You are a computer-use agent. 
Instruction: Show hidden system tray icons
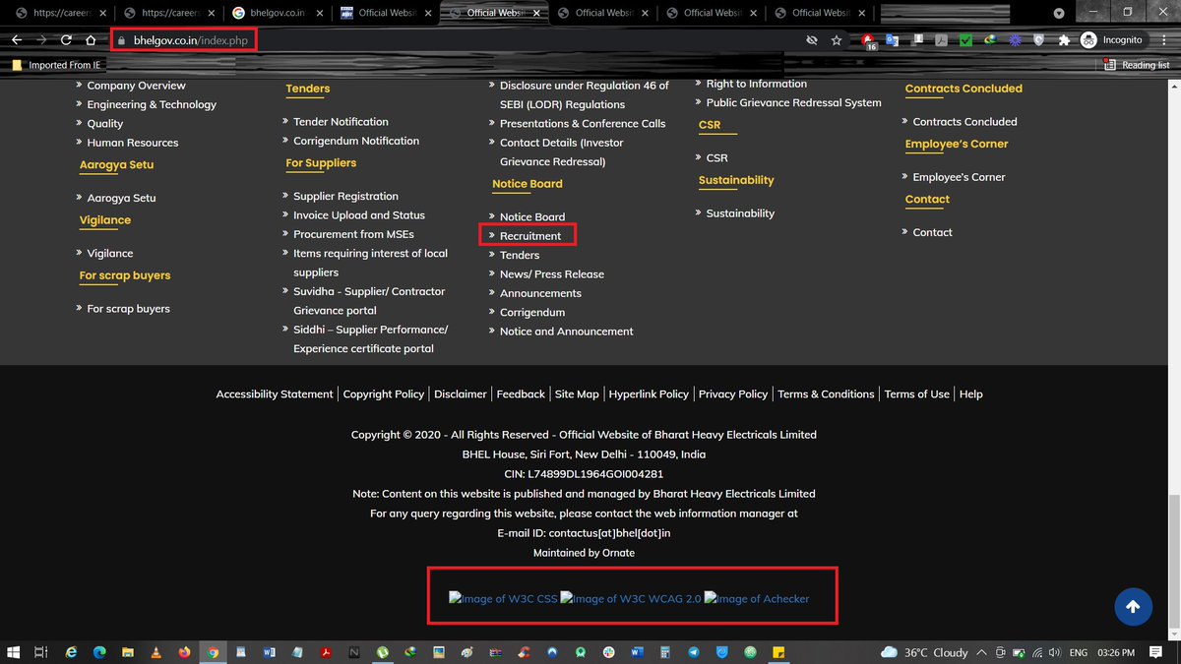coord(983,652)
